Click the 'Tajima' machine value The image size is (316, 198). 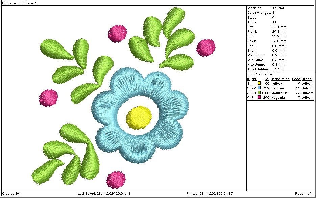(x=278, y=8)
